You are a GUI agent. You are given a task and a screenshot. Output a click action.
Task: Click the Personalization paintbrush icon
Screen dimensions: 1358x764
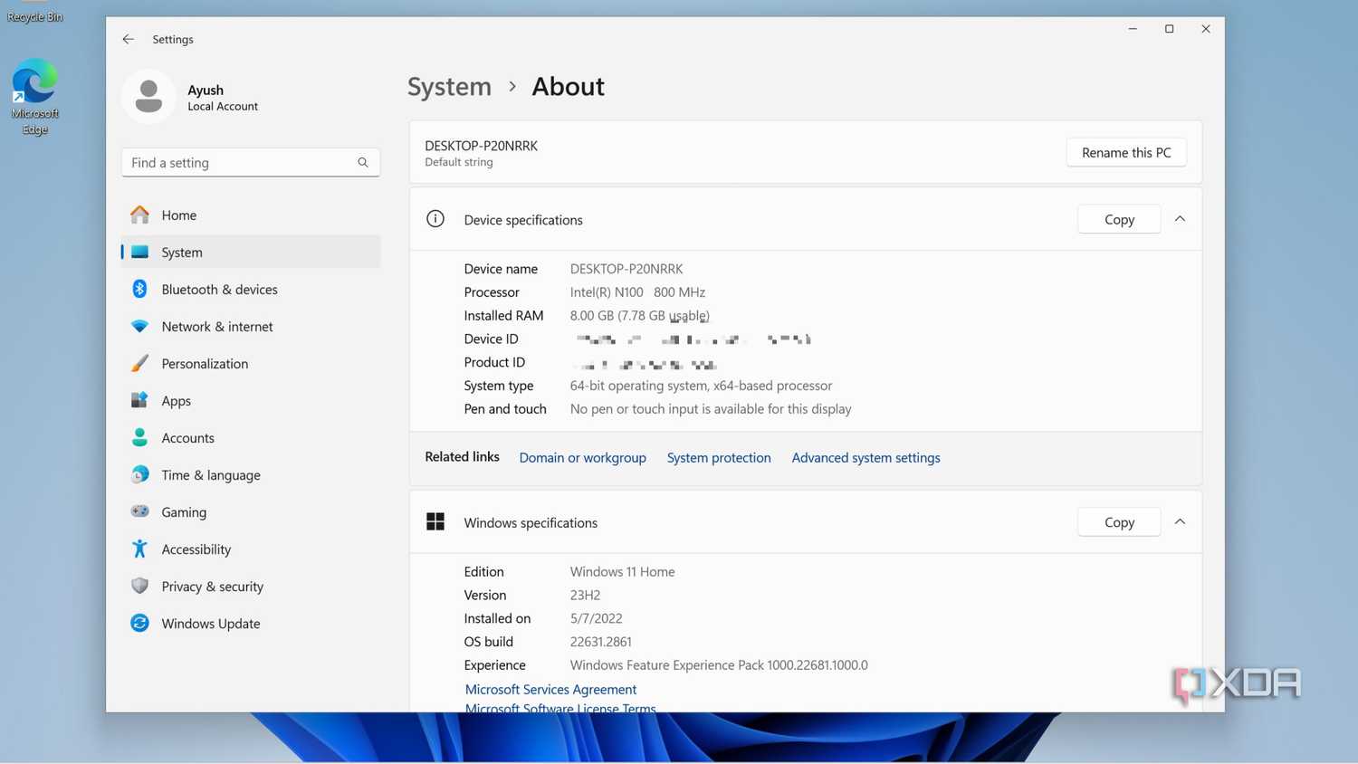tap(139, 363)
